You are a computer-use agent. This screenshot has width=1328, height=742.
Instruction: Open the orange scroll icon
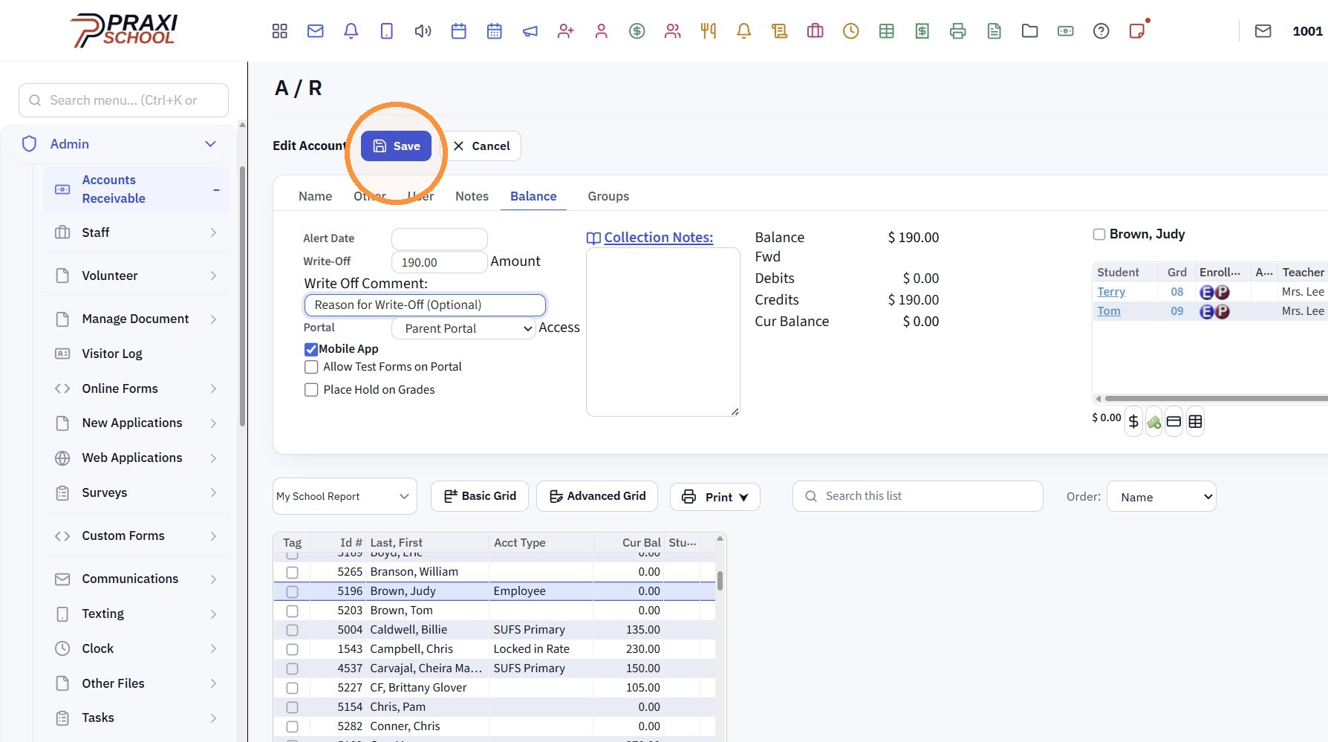[780, 31]
